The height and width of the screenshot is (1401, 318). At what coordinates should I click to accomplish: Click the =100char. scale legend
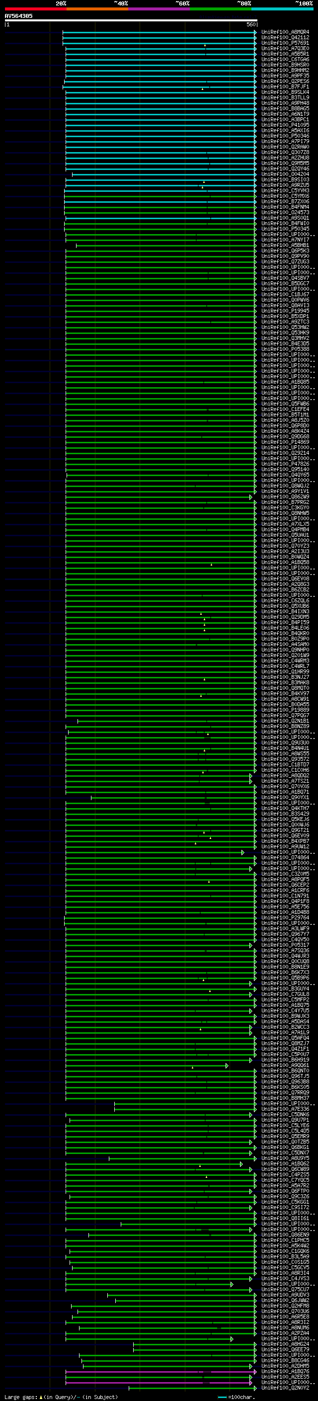pos(236,1397)
